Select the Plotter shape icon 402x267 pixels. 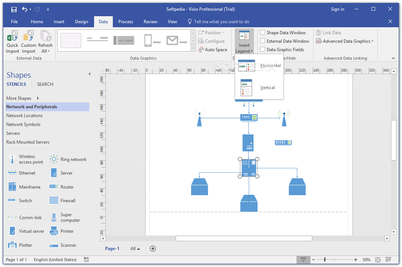click(12, 245)
